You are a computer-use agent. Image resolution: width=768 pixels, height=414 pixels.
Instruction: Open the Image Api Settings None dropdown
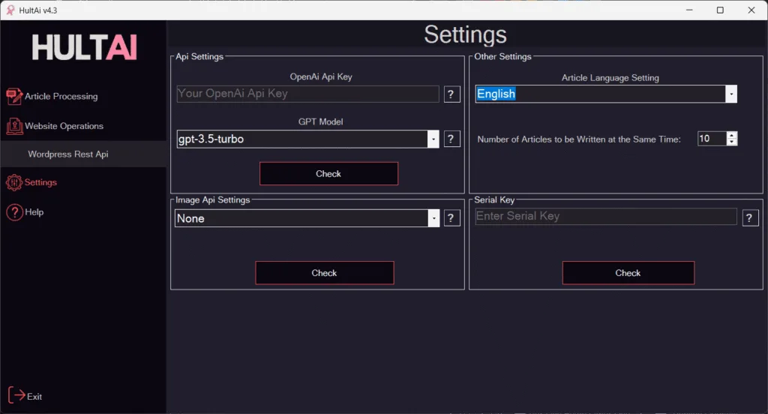pos(434,218)
